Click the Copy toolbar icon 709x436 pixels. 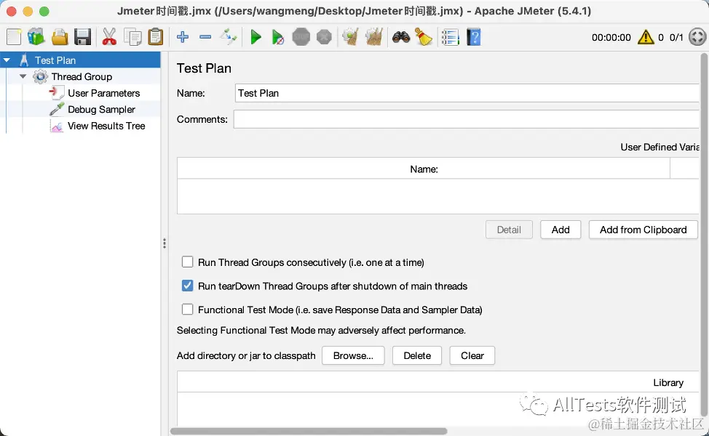click(132, 37)
